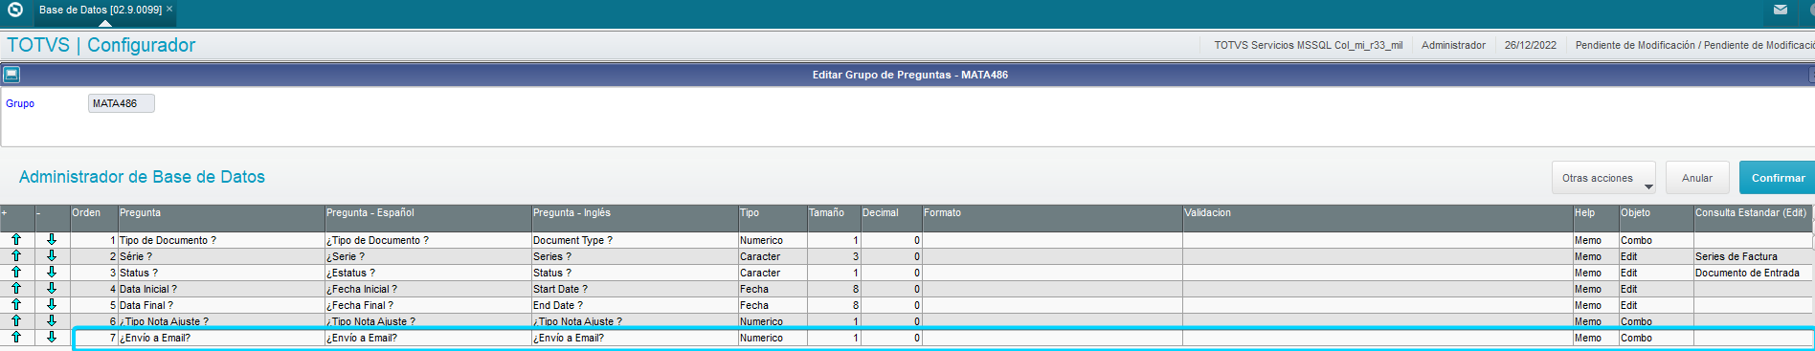The width and height of the screenshot is (1815, 351).
Task: Select the 'Document Type ?' English question cell
Action: coord(634,240)
